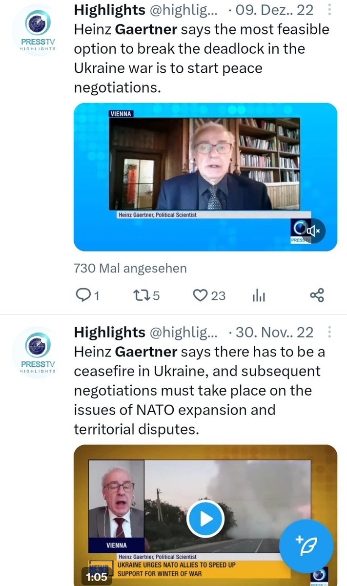
Task: Open the 09. Dez.. 22 timestamp
Action: point(274,10)
